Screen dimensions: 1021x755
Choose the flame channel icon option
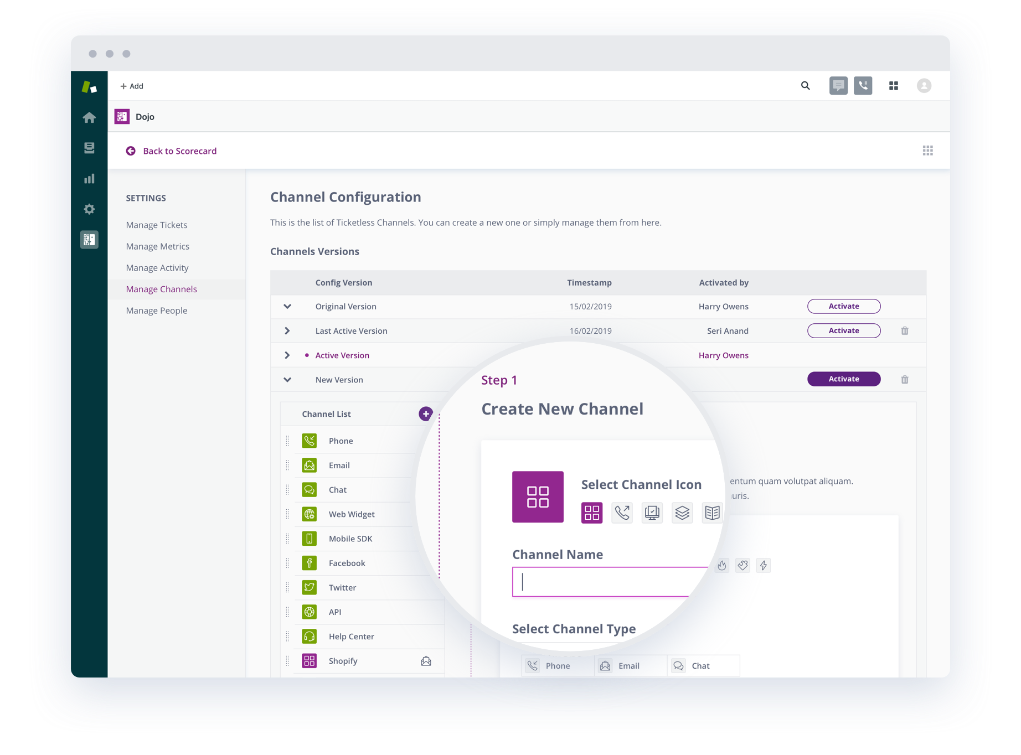tap(721, 565)
